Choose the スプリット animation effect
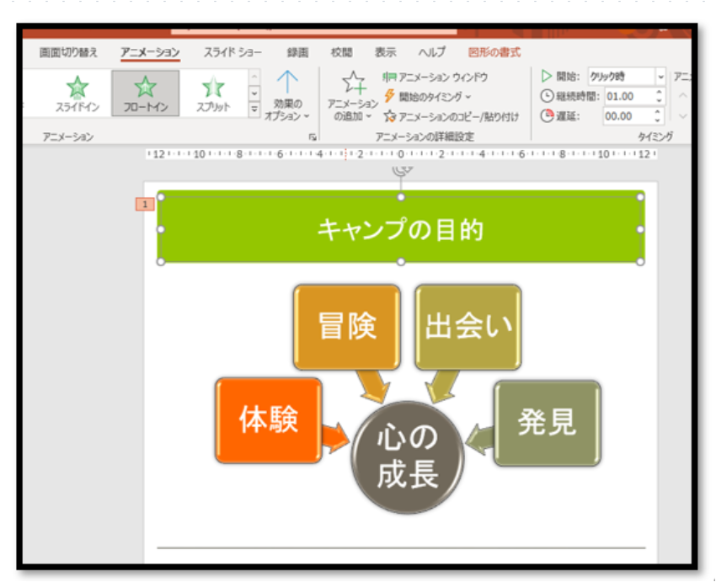The height and width of the screenshot is (582, 716). [213, 93]
